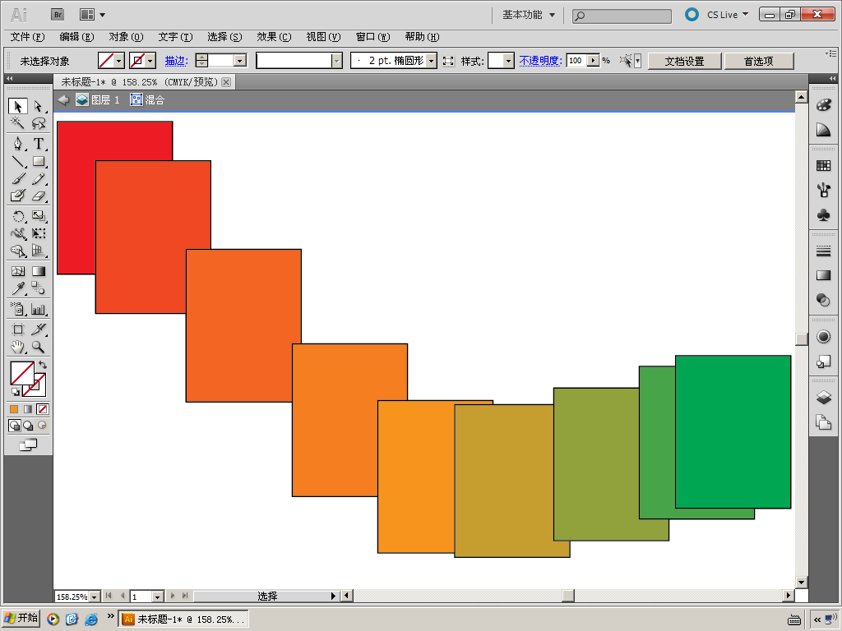The image size is (842, 631).
Task: Select the Blob Brush tool
Action: [x=18, y=196]
